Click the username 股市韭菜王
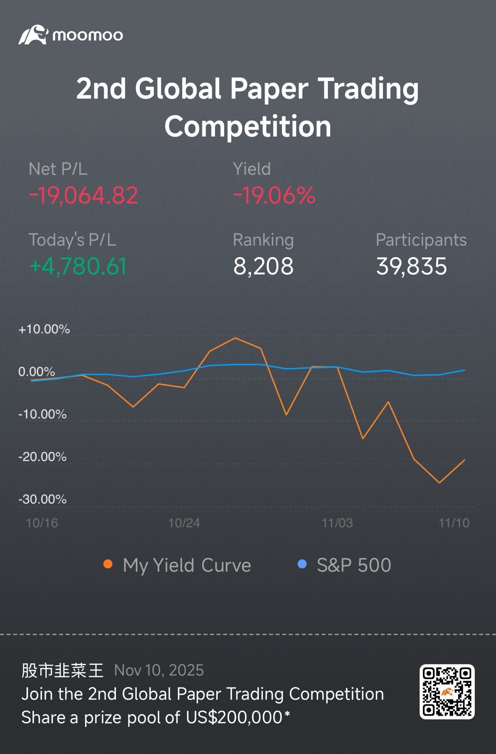496x754 pixels. click(x=63, y=670)
